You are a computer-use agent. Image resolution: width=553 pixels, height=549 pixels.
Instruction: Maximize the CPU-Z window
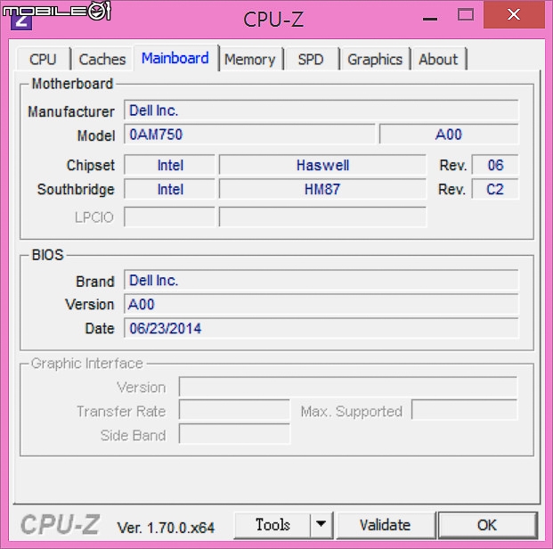[x=466, y=15]
